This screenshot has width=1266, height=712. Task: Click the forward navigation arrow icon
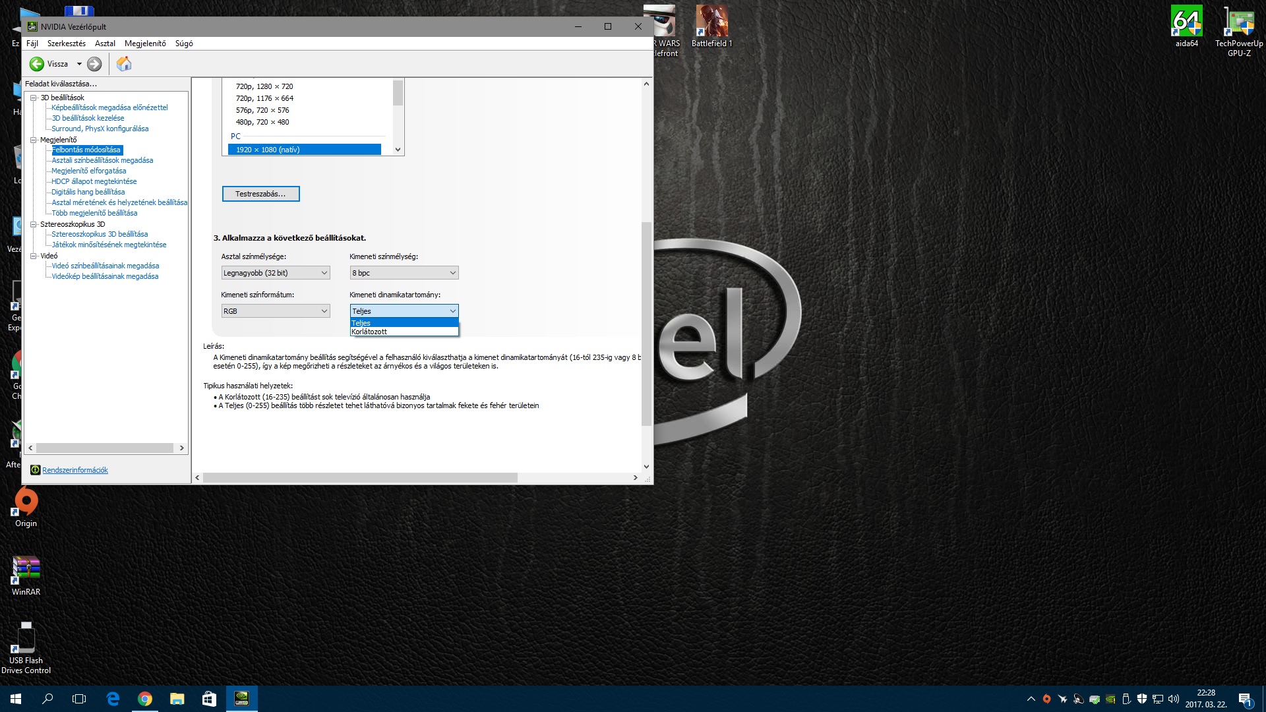[94, 64]
